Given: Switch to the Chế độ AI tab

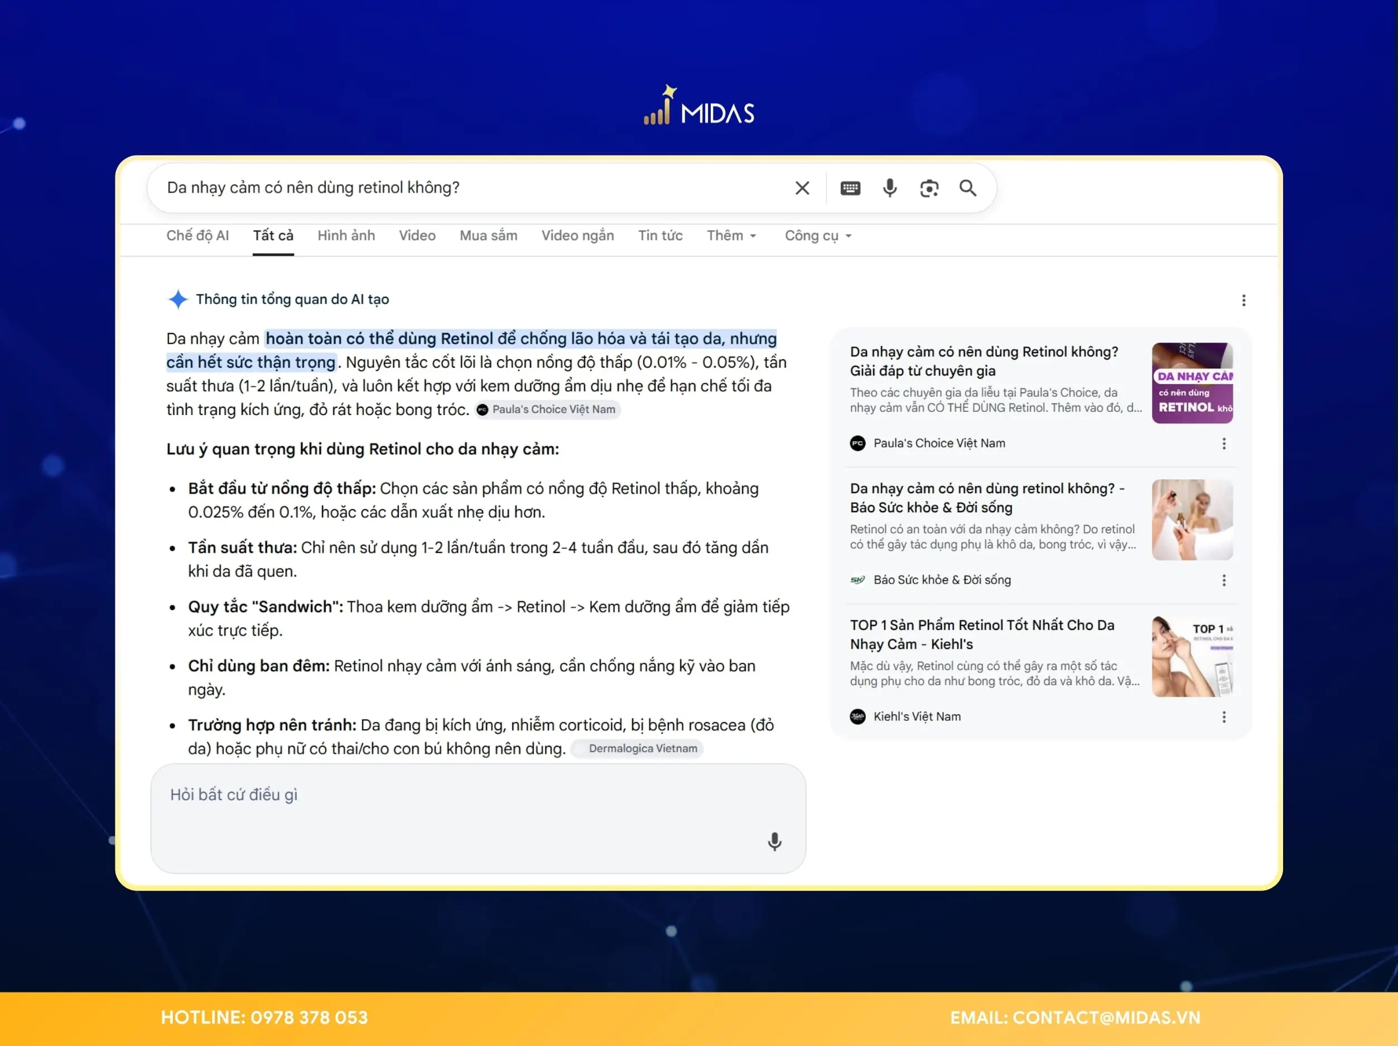Looking at the screenshot, I should 197,236.
